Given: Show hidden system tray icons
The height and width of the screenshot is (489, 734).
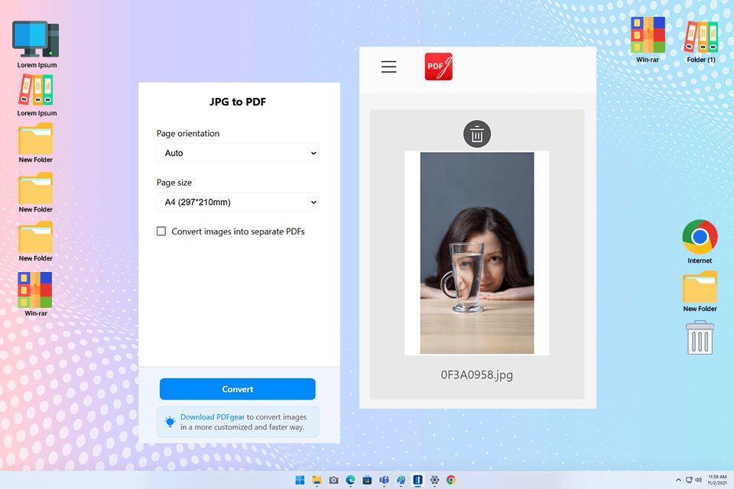Looking at the screenshot, I should (678, 480).
